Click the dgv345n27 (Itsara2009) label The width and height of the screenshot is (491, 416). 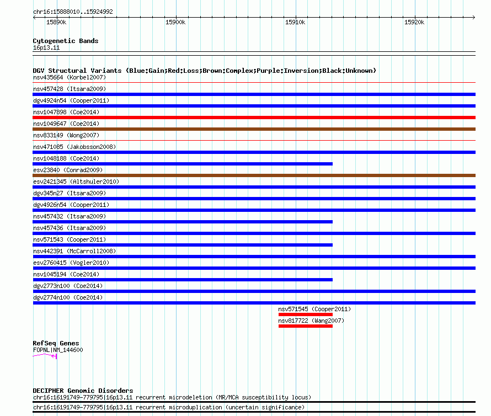coord(70,193)
